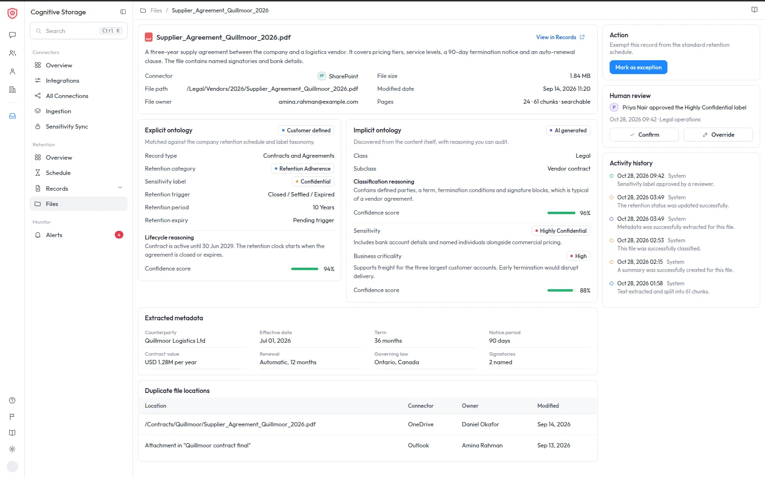
Task: Open Connectors Overview in sidebar
Action: tap(78, 65)
